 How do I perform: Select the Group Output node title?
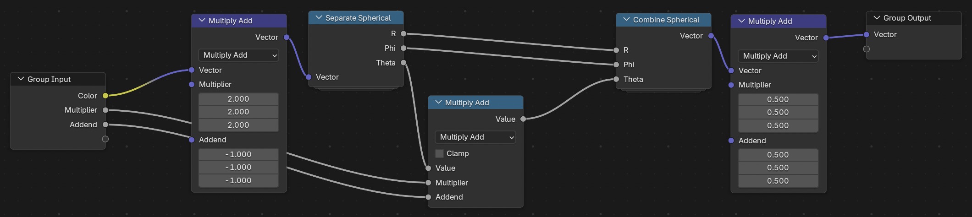coord(907,18)
